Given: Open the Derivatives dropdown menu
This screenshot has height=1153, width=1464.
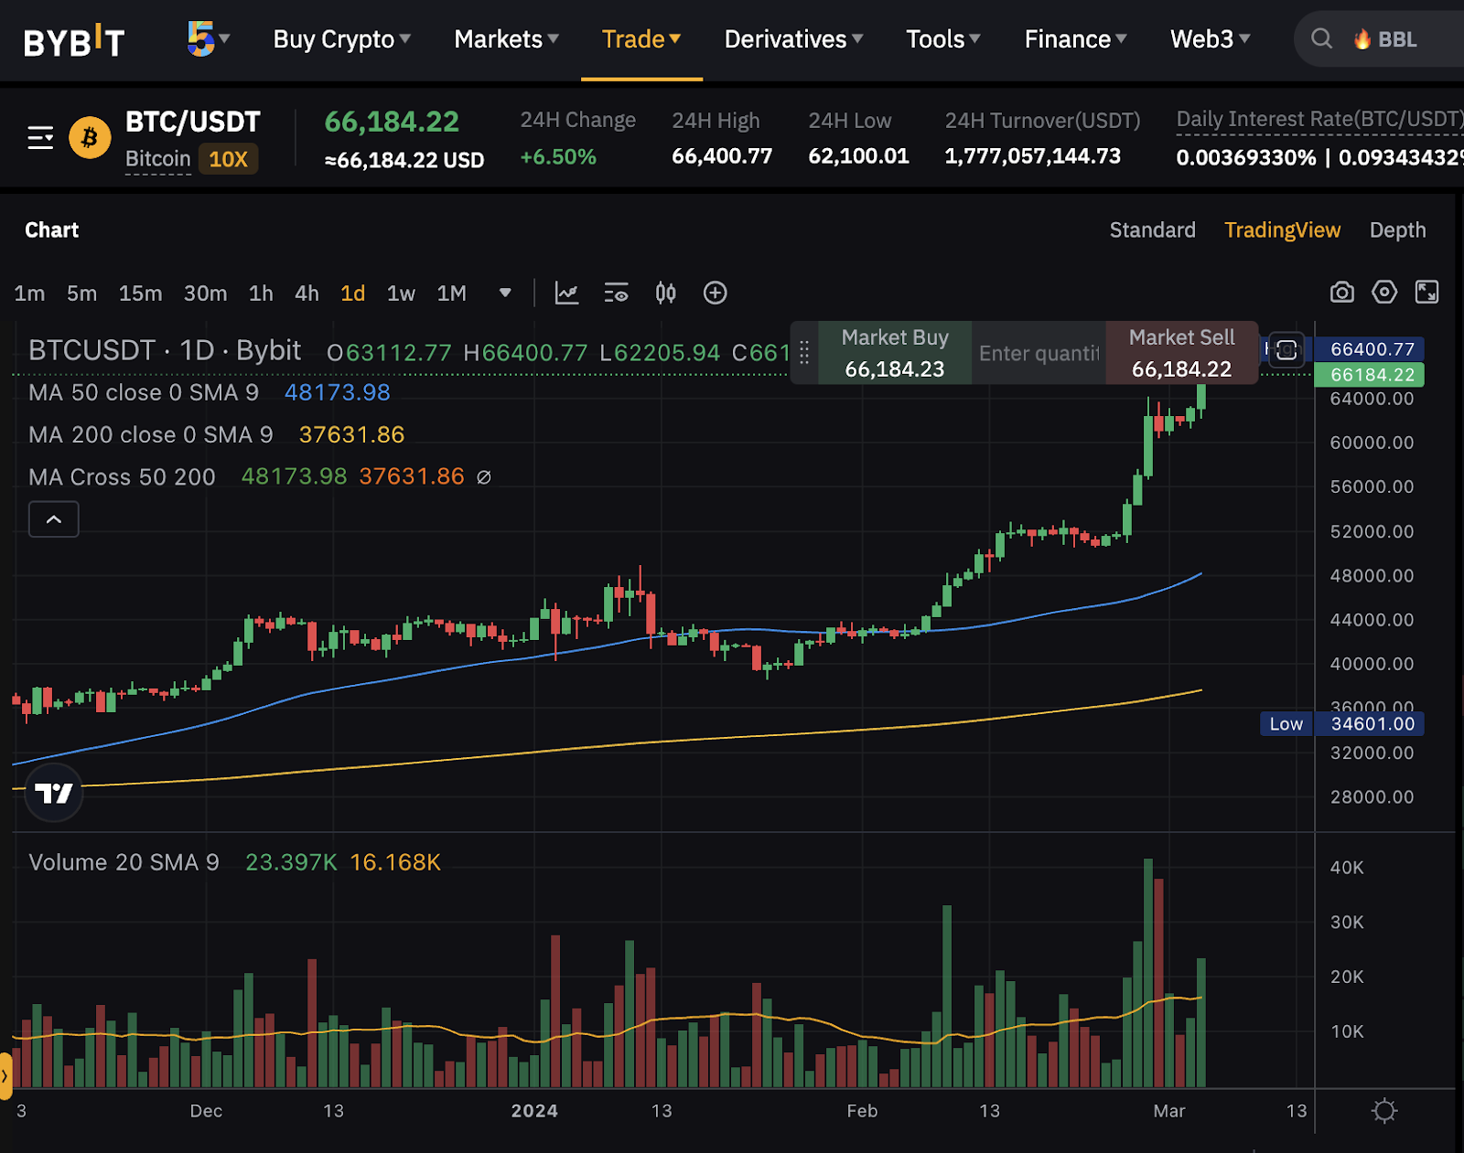Looking at the screenshot, I should (x=793, y=39).
